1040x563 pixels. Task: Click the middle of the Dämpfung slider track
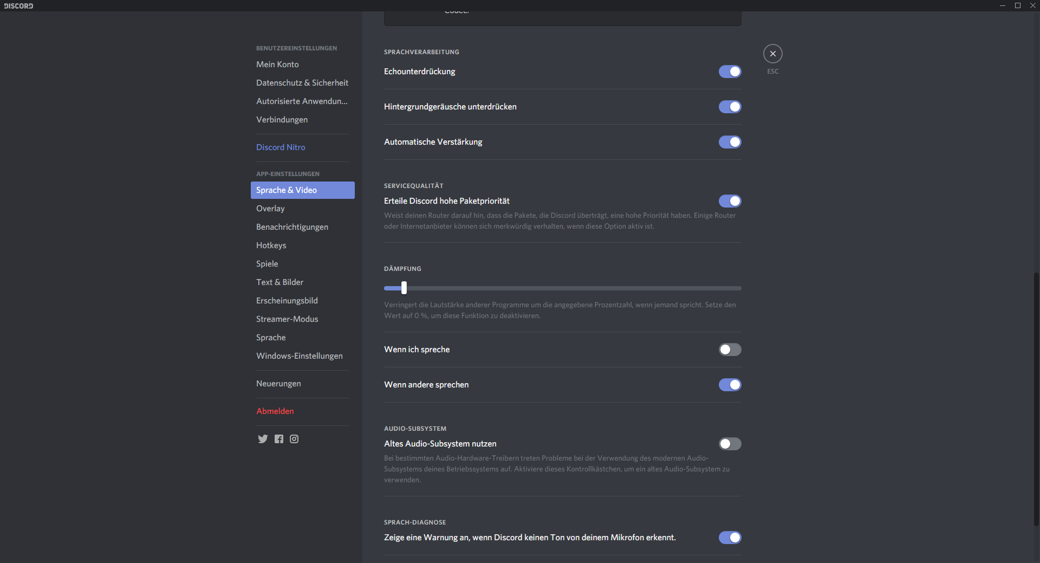[563, 288]
